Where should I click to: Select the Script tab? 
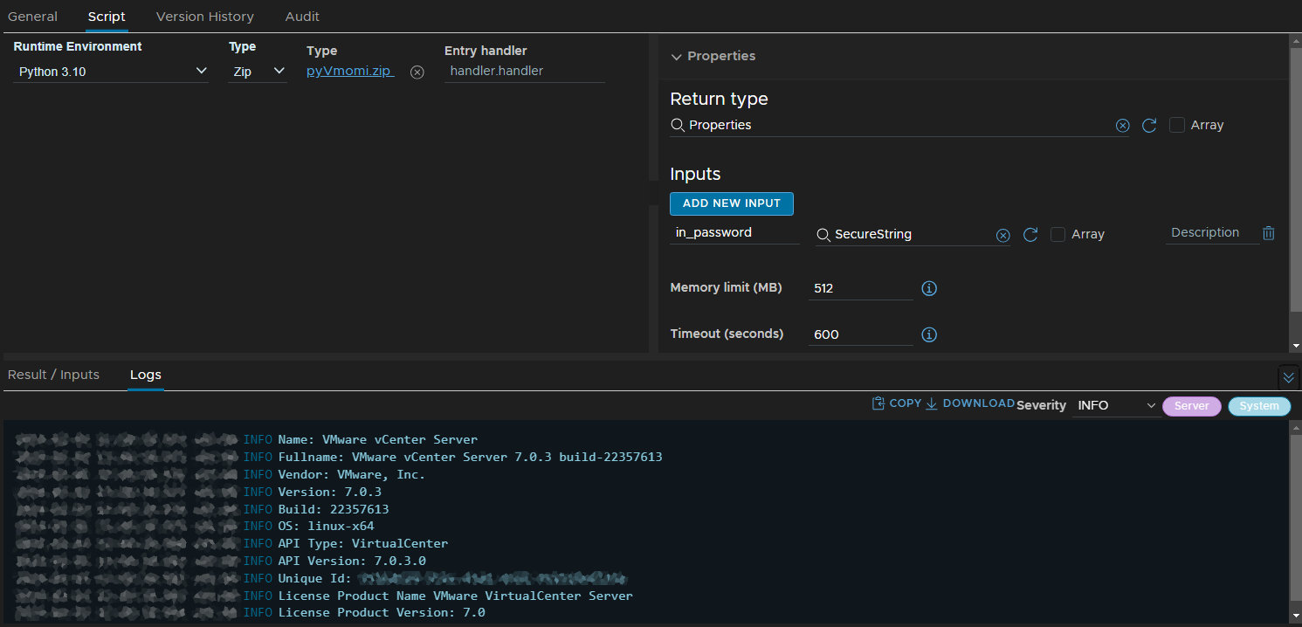click(107, 17)
